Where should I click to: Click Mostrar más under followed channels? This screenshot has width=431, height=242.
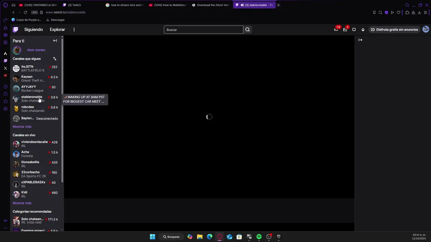(x=22, y=127)
